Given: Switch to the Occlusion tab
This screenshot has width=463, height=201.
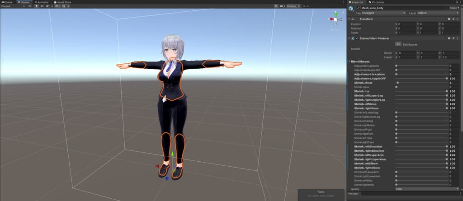Looking at the screenshot, I should 376,2.
